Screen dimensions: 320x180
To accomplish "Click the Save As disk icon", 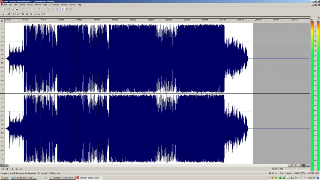I will (x=17, y=9).
